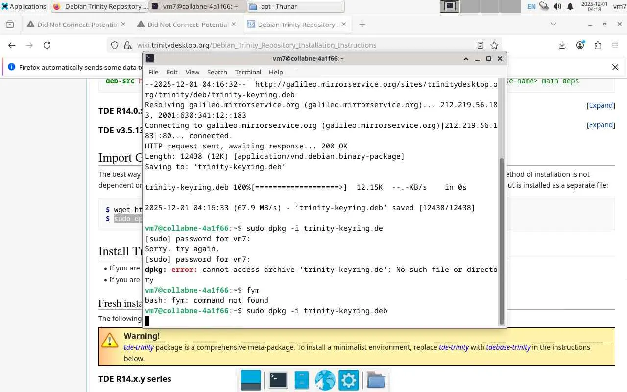Click the site security padlock icon
Screen dimensions: 627x392
[x=128, y=45]
